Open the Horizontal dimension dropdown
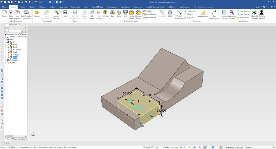Image resolution: width=276 pixels, height=149 pixels. [196, 11]
